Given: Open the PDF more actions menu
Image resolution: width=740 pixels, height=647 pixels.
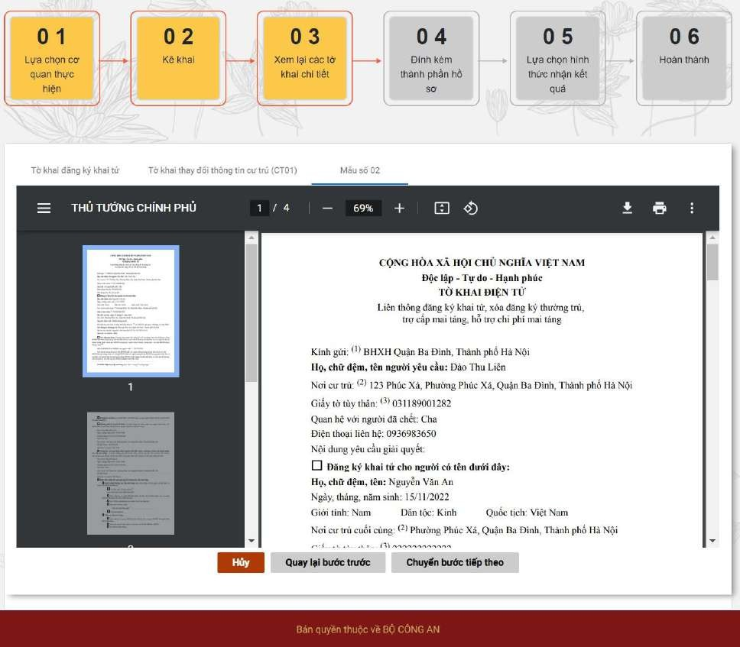Looking at the screenshot, I should point(692,208).
